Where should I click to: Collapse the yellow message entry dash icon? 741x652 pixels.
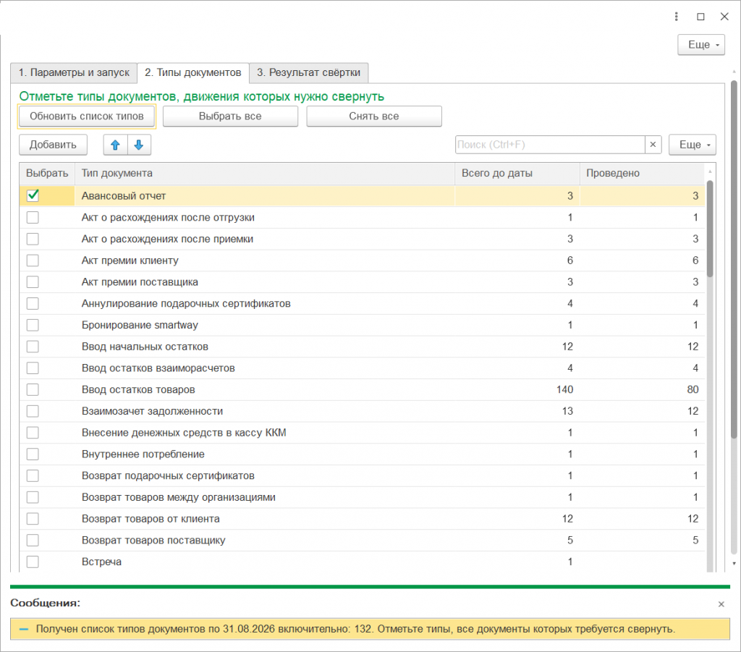tap(24, 630)
